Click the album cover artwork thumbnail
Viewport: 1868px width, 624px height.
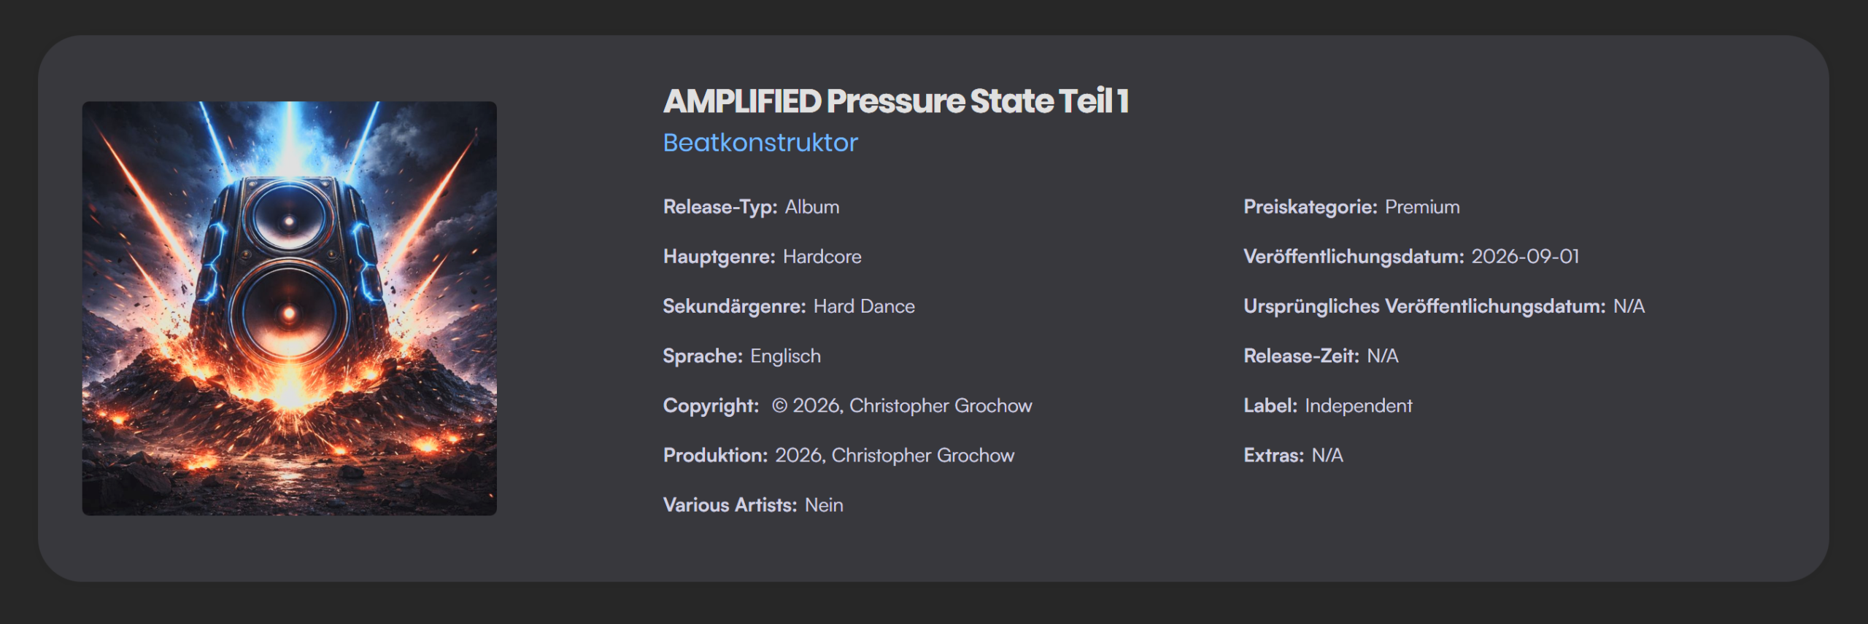tap(289, 308)
